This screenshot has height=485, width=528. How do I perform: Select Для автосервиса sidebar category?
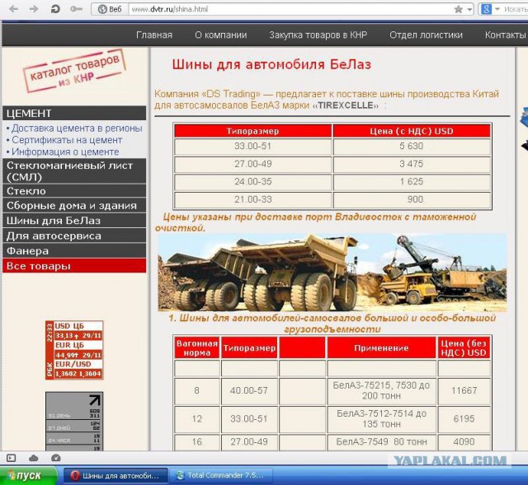click(x=74, y=236)
